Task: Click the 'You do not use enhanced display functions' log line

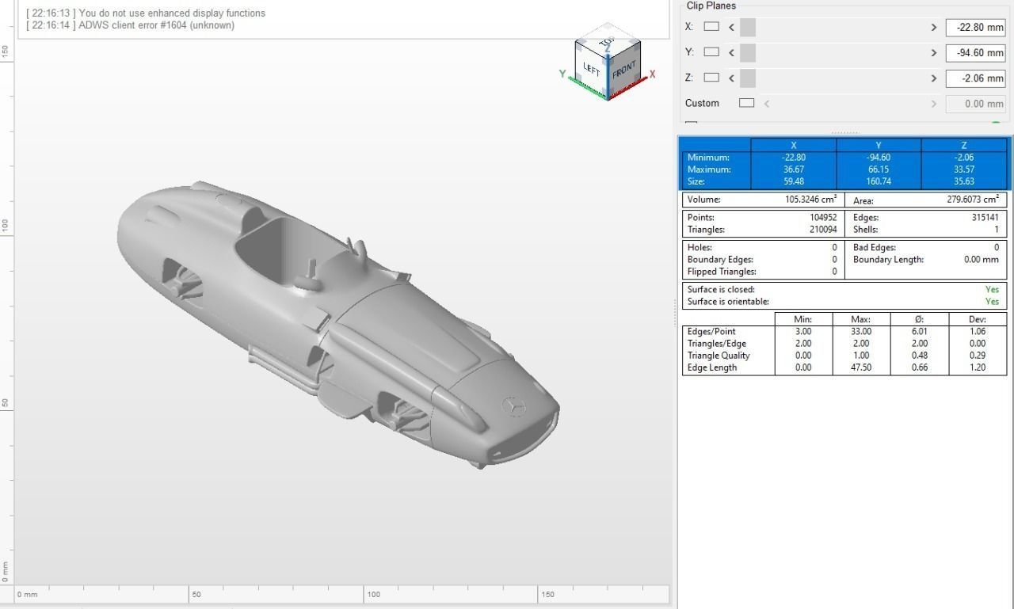Action: (x=146, y=13)
